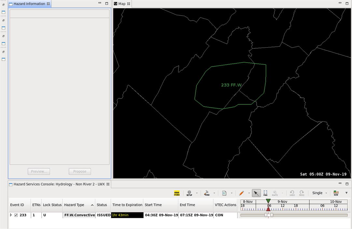Viewport: 352px width, 229px height.
Task: Click the 233 FF.W polygon label on map
Action: [x=232, y=85]
